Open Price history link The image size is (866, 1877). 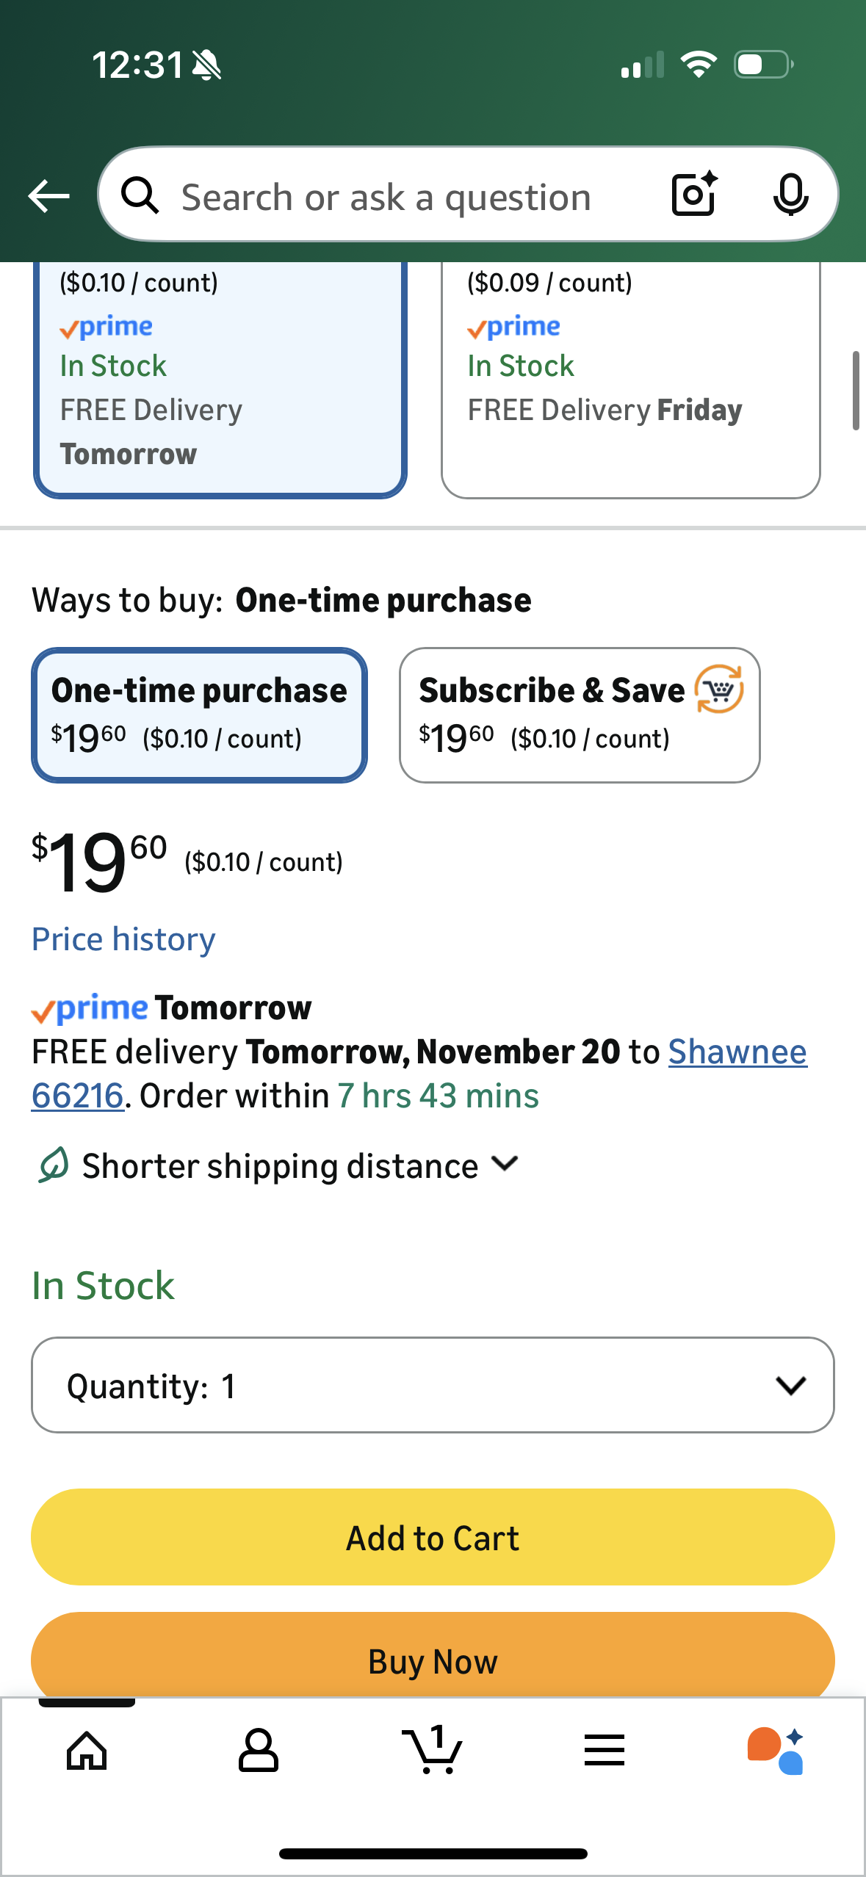click(123, 939)
